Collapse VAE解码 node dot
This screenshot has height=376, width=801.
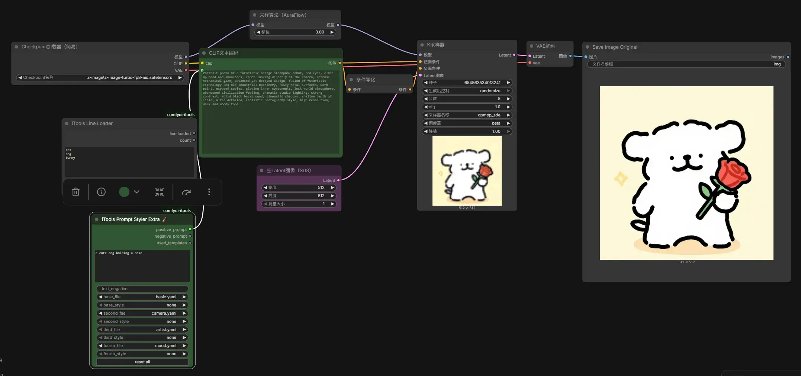(x=531, y=46)
